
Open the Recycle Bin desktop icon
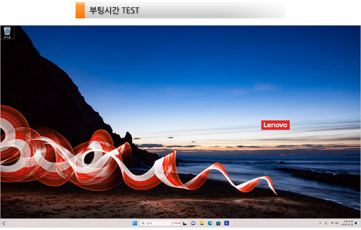click(x=7, y=32)
